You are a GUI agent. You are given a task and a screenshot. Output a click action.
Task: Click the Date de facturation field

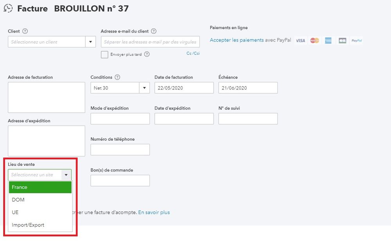184,88
